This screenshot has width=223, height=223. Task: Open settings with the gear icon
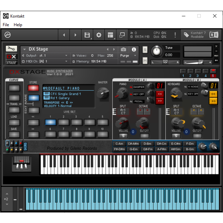(99, 35)
